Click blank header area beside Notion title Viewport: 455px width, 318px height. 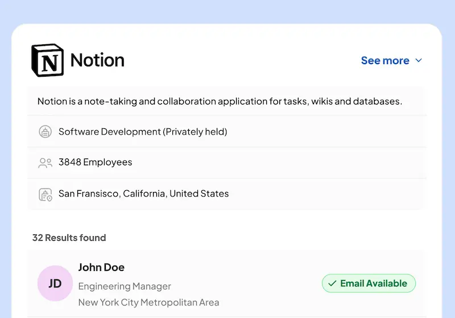239,60
